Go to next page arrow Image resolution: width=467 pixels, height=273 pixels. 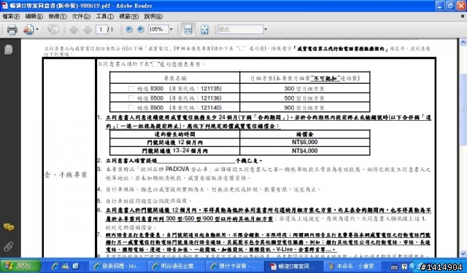tap(88, 29)
